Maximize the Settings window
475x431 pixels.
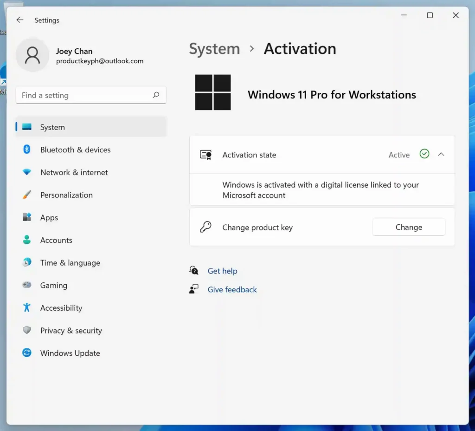tap(430, 15)
